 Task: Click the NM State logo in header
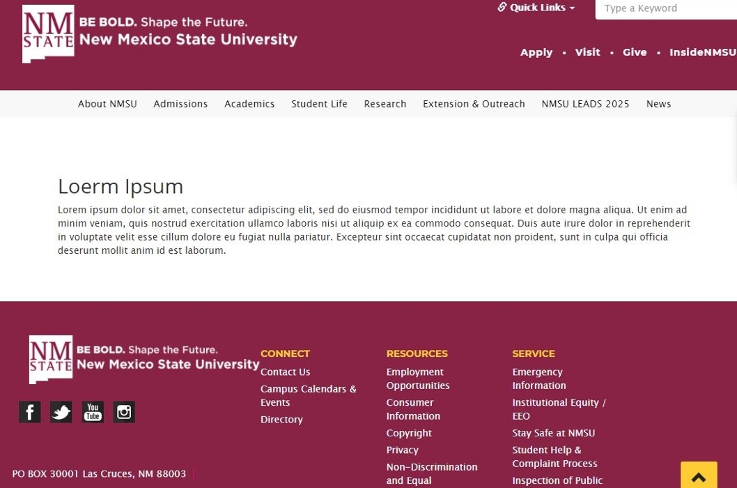(48, 33)
